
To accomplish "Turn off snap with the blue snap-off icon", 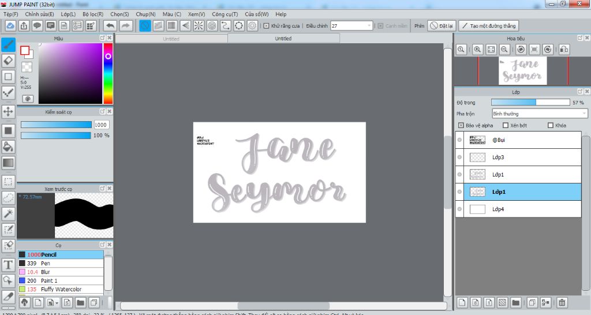I will click(145, 25).
